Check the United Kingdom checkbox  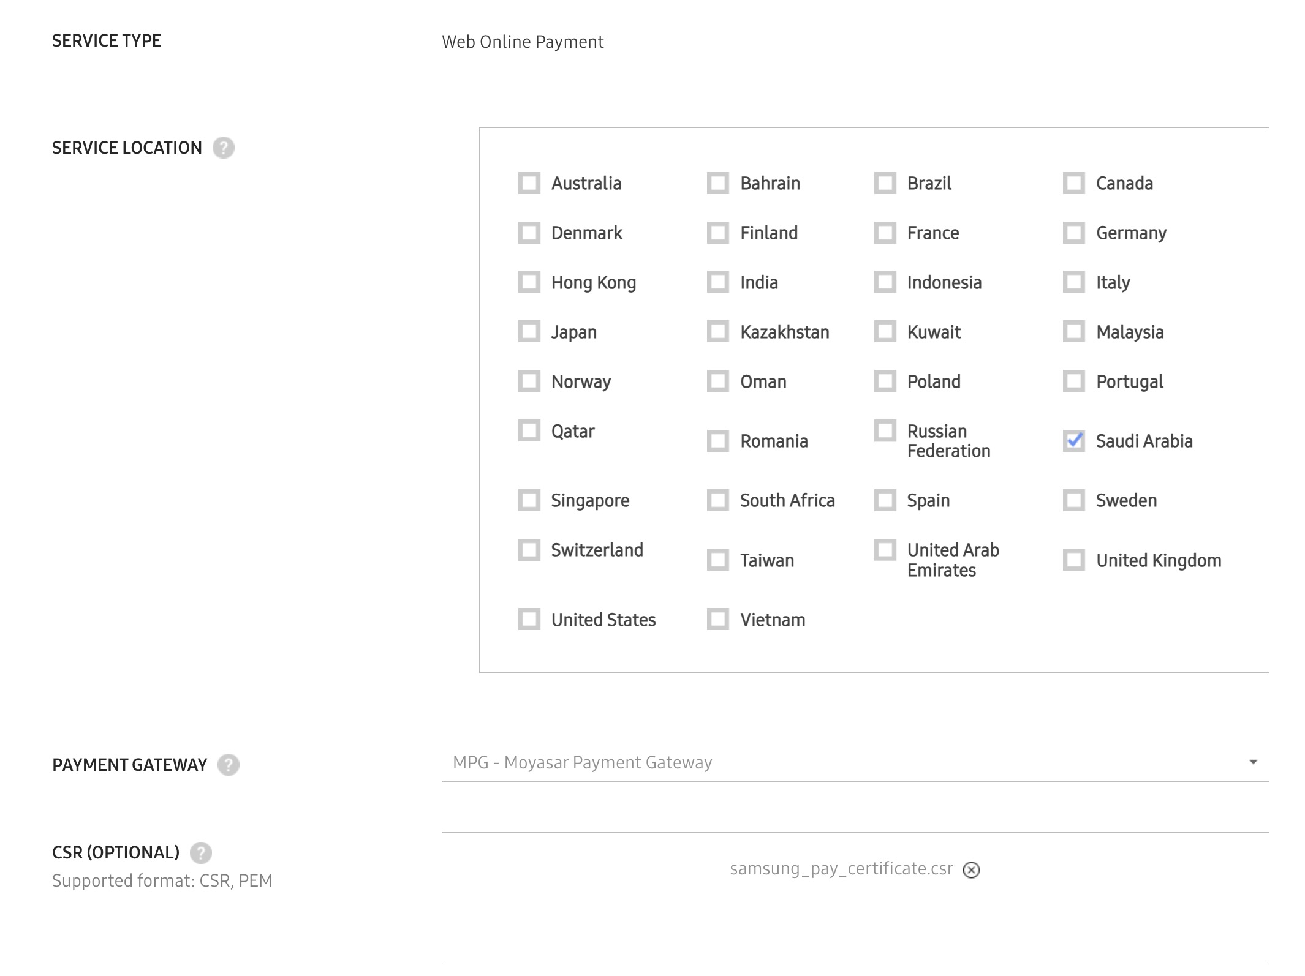1073,560
